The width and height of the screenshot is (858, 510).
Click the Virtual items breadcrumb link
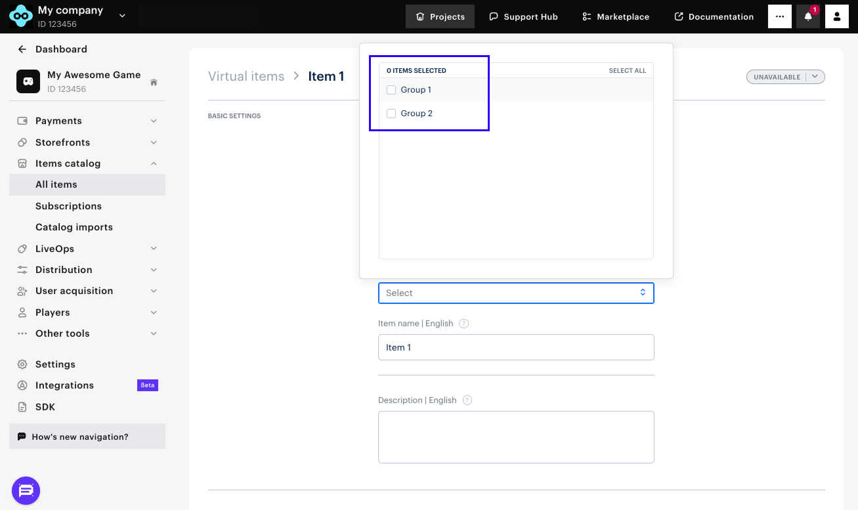coord(246,76)
